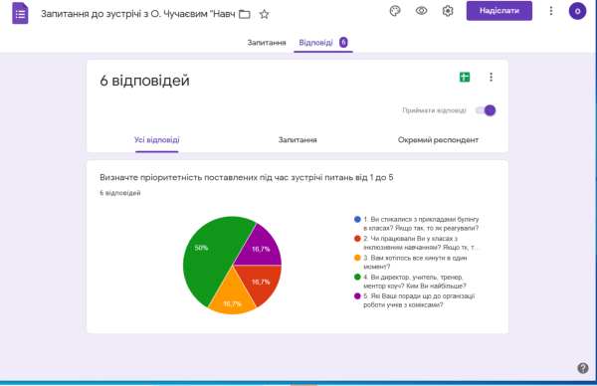Open the customize theme palette
Image resolution: width=597 pixels, height=386 pixels.
(395, 11)
